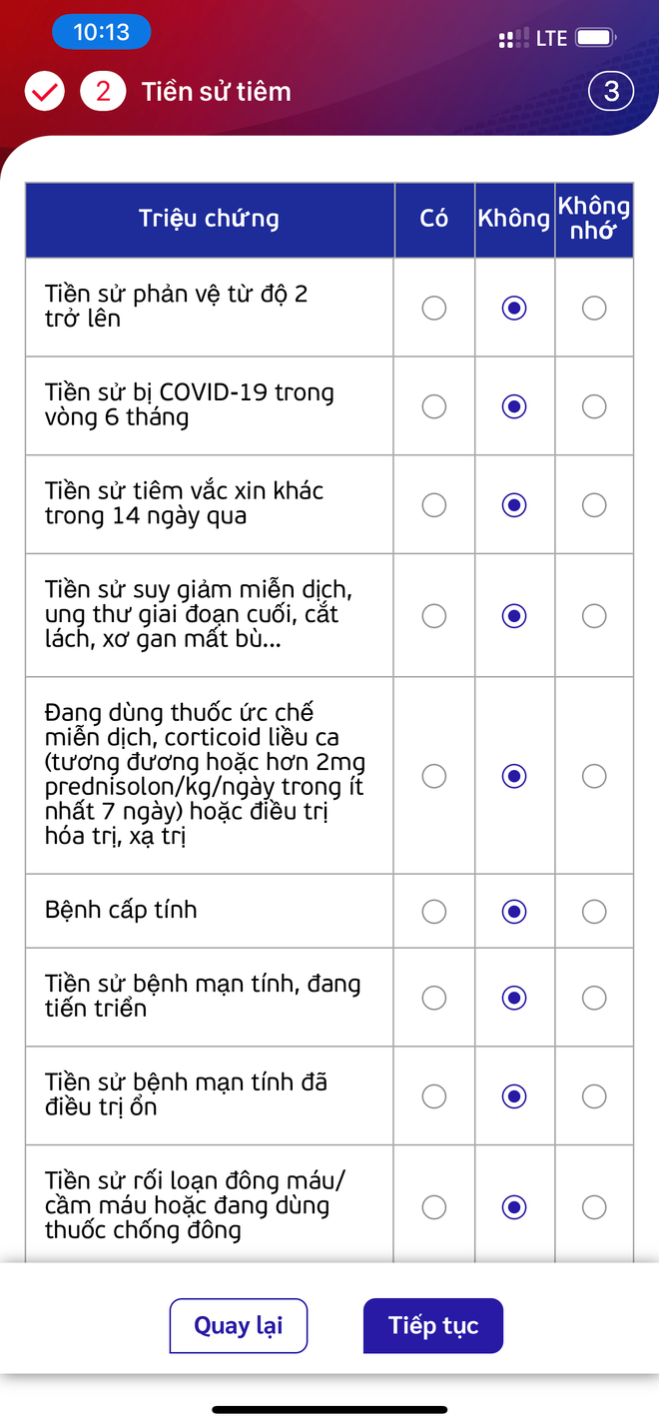Viewport: 659px width, 1426px height.
Task: Choose 'Có' for 'Bệnh cấp tính'
Action: 433,911
